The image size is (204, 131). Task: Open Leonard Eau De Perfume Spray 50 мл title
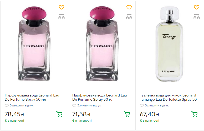point(32,97)
